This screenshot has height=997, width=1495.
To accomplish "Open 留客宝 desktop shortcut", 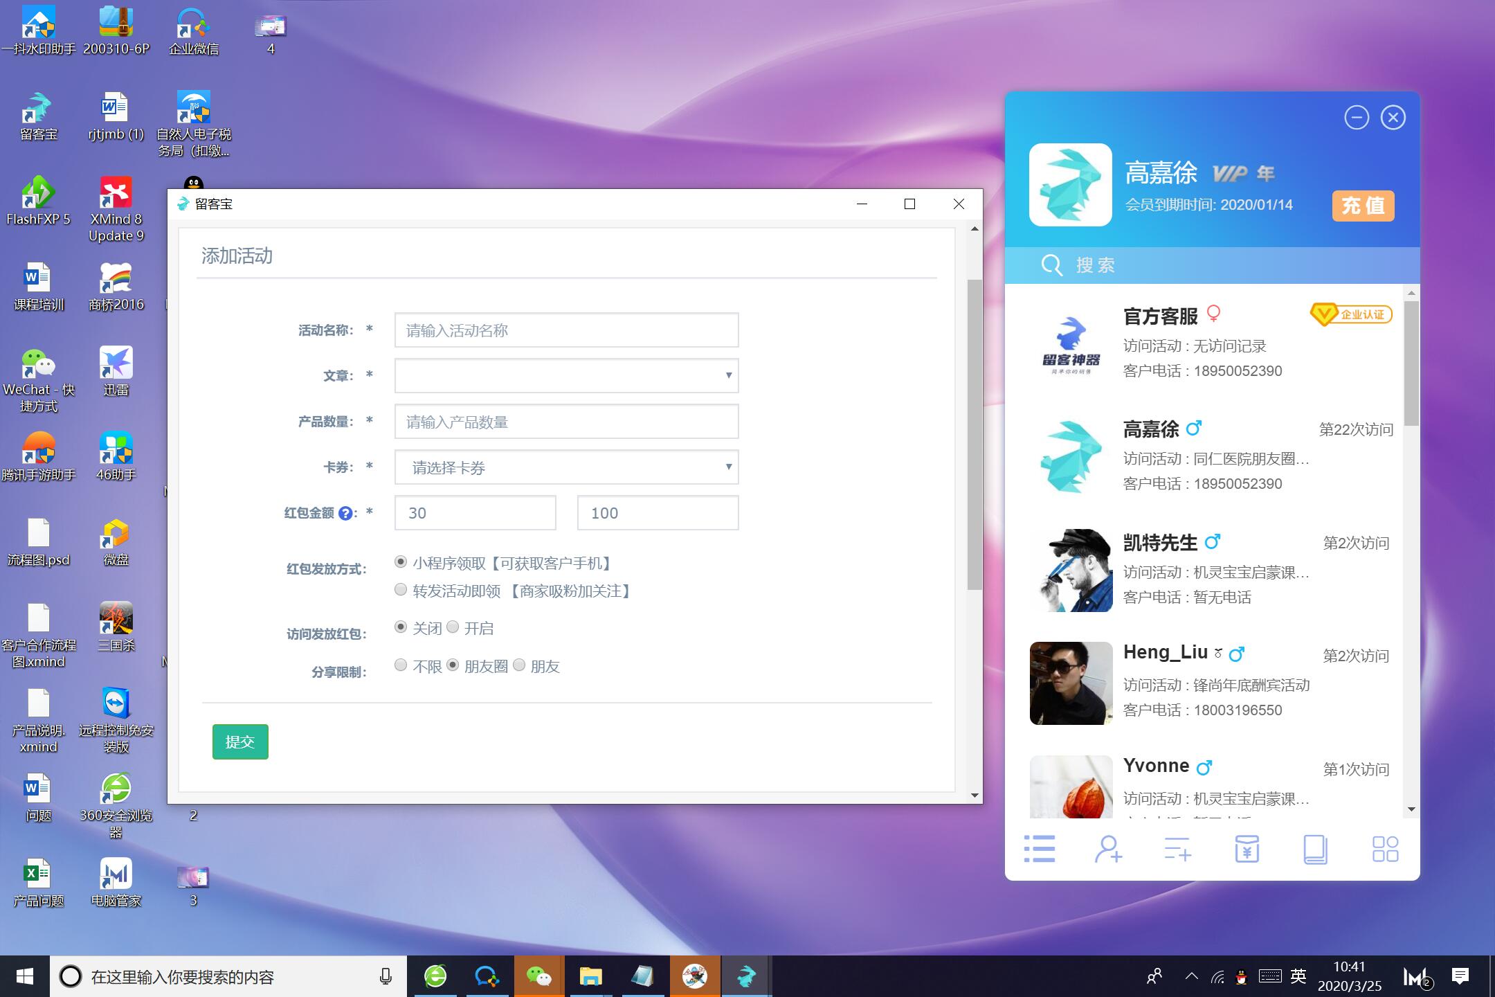I will click(x=39, y=116).
